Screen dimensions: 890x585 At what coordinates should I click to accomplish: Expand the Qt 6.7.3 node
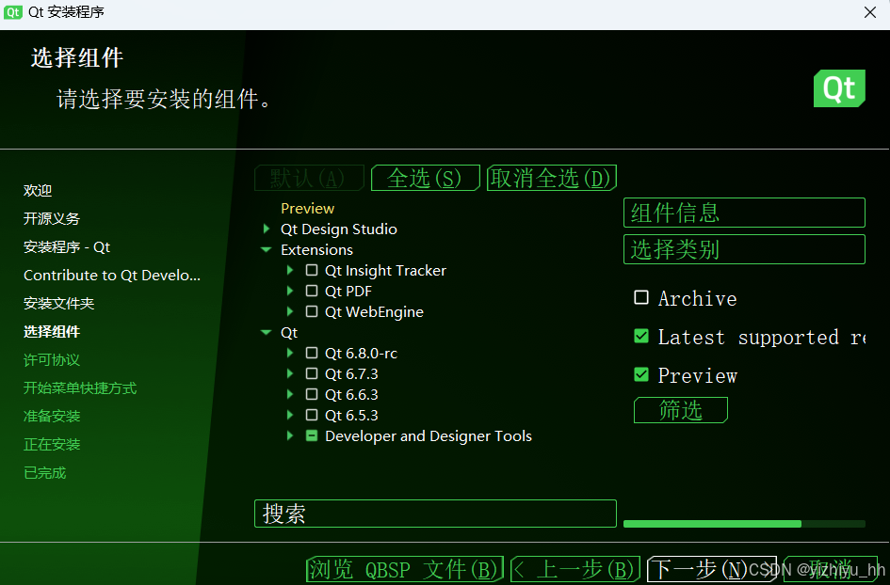coord(290,373)
